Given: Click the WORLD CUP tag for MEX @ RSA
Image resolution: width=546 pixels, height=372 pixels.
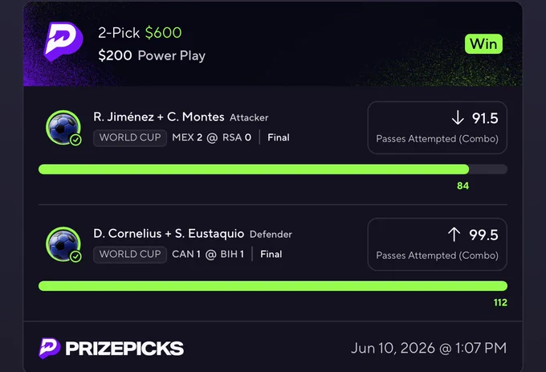Looking at the screenshot, I should (130, 137).
